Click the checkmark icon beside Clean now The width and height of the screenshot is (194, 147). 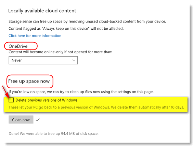pyautogui.click(x=38, y=120)
